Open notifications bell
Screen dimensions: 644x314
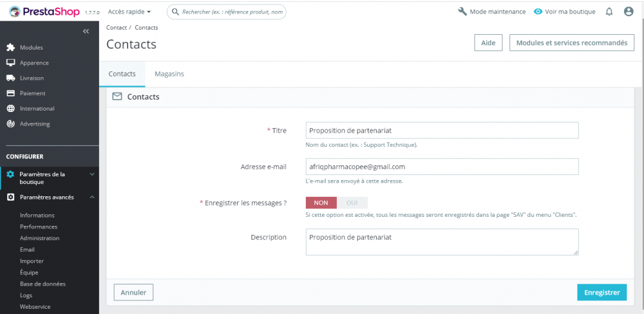point(609,12)
